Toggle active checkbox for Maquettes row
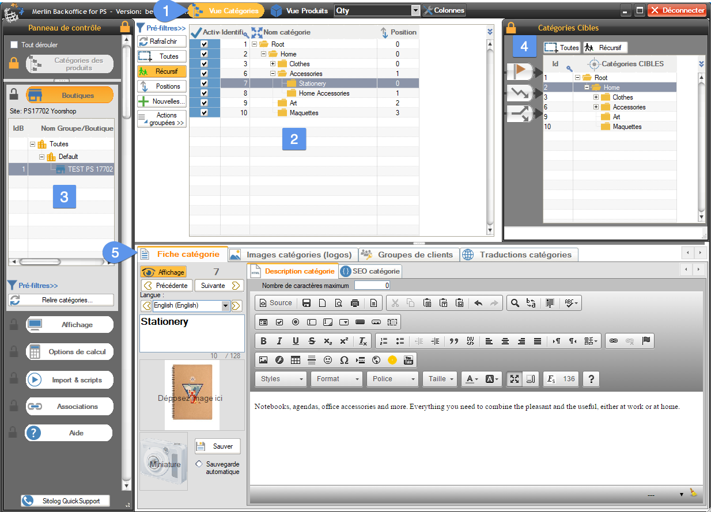 point(204,113)
